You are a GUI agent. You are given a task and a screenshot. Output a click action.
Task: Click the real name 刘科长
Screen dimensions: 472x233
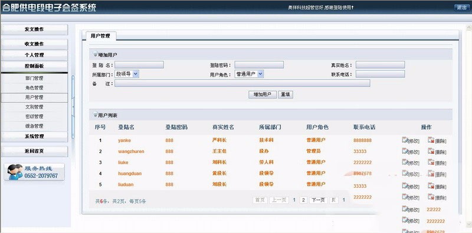219,162
